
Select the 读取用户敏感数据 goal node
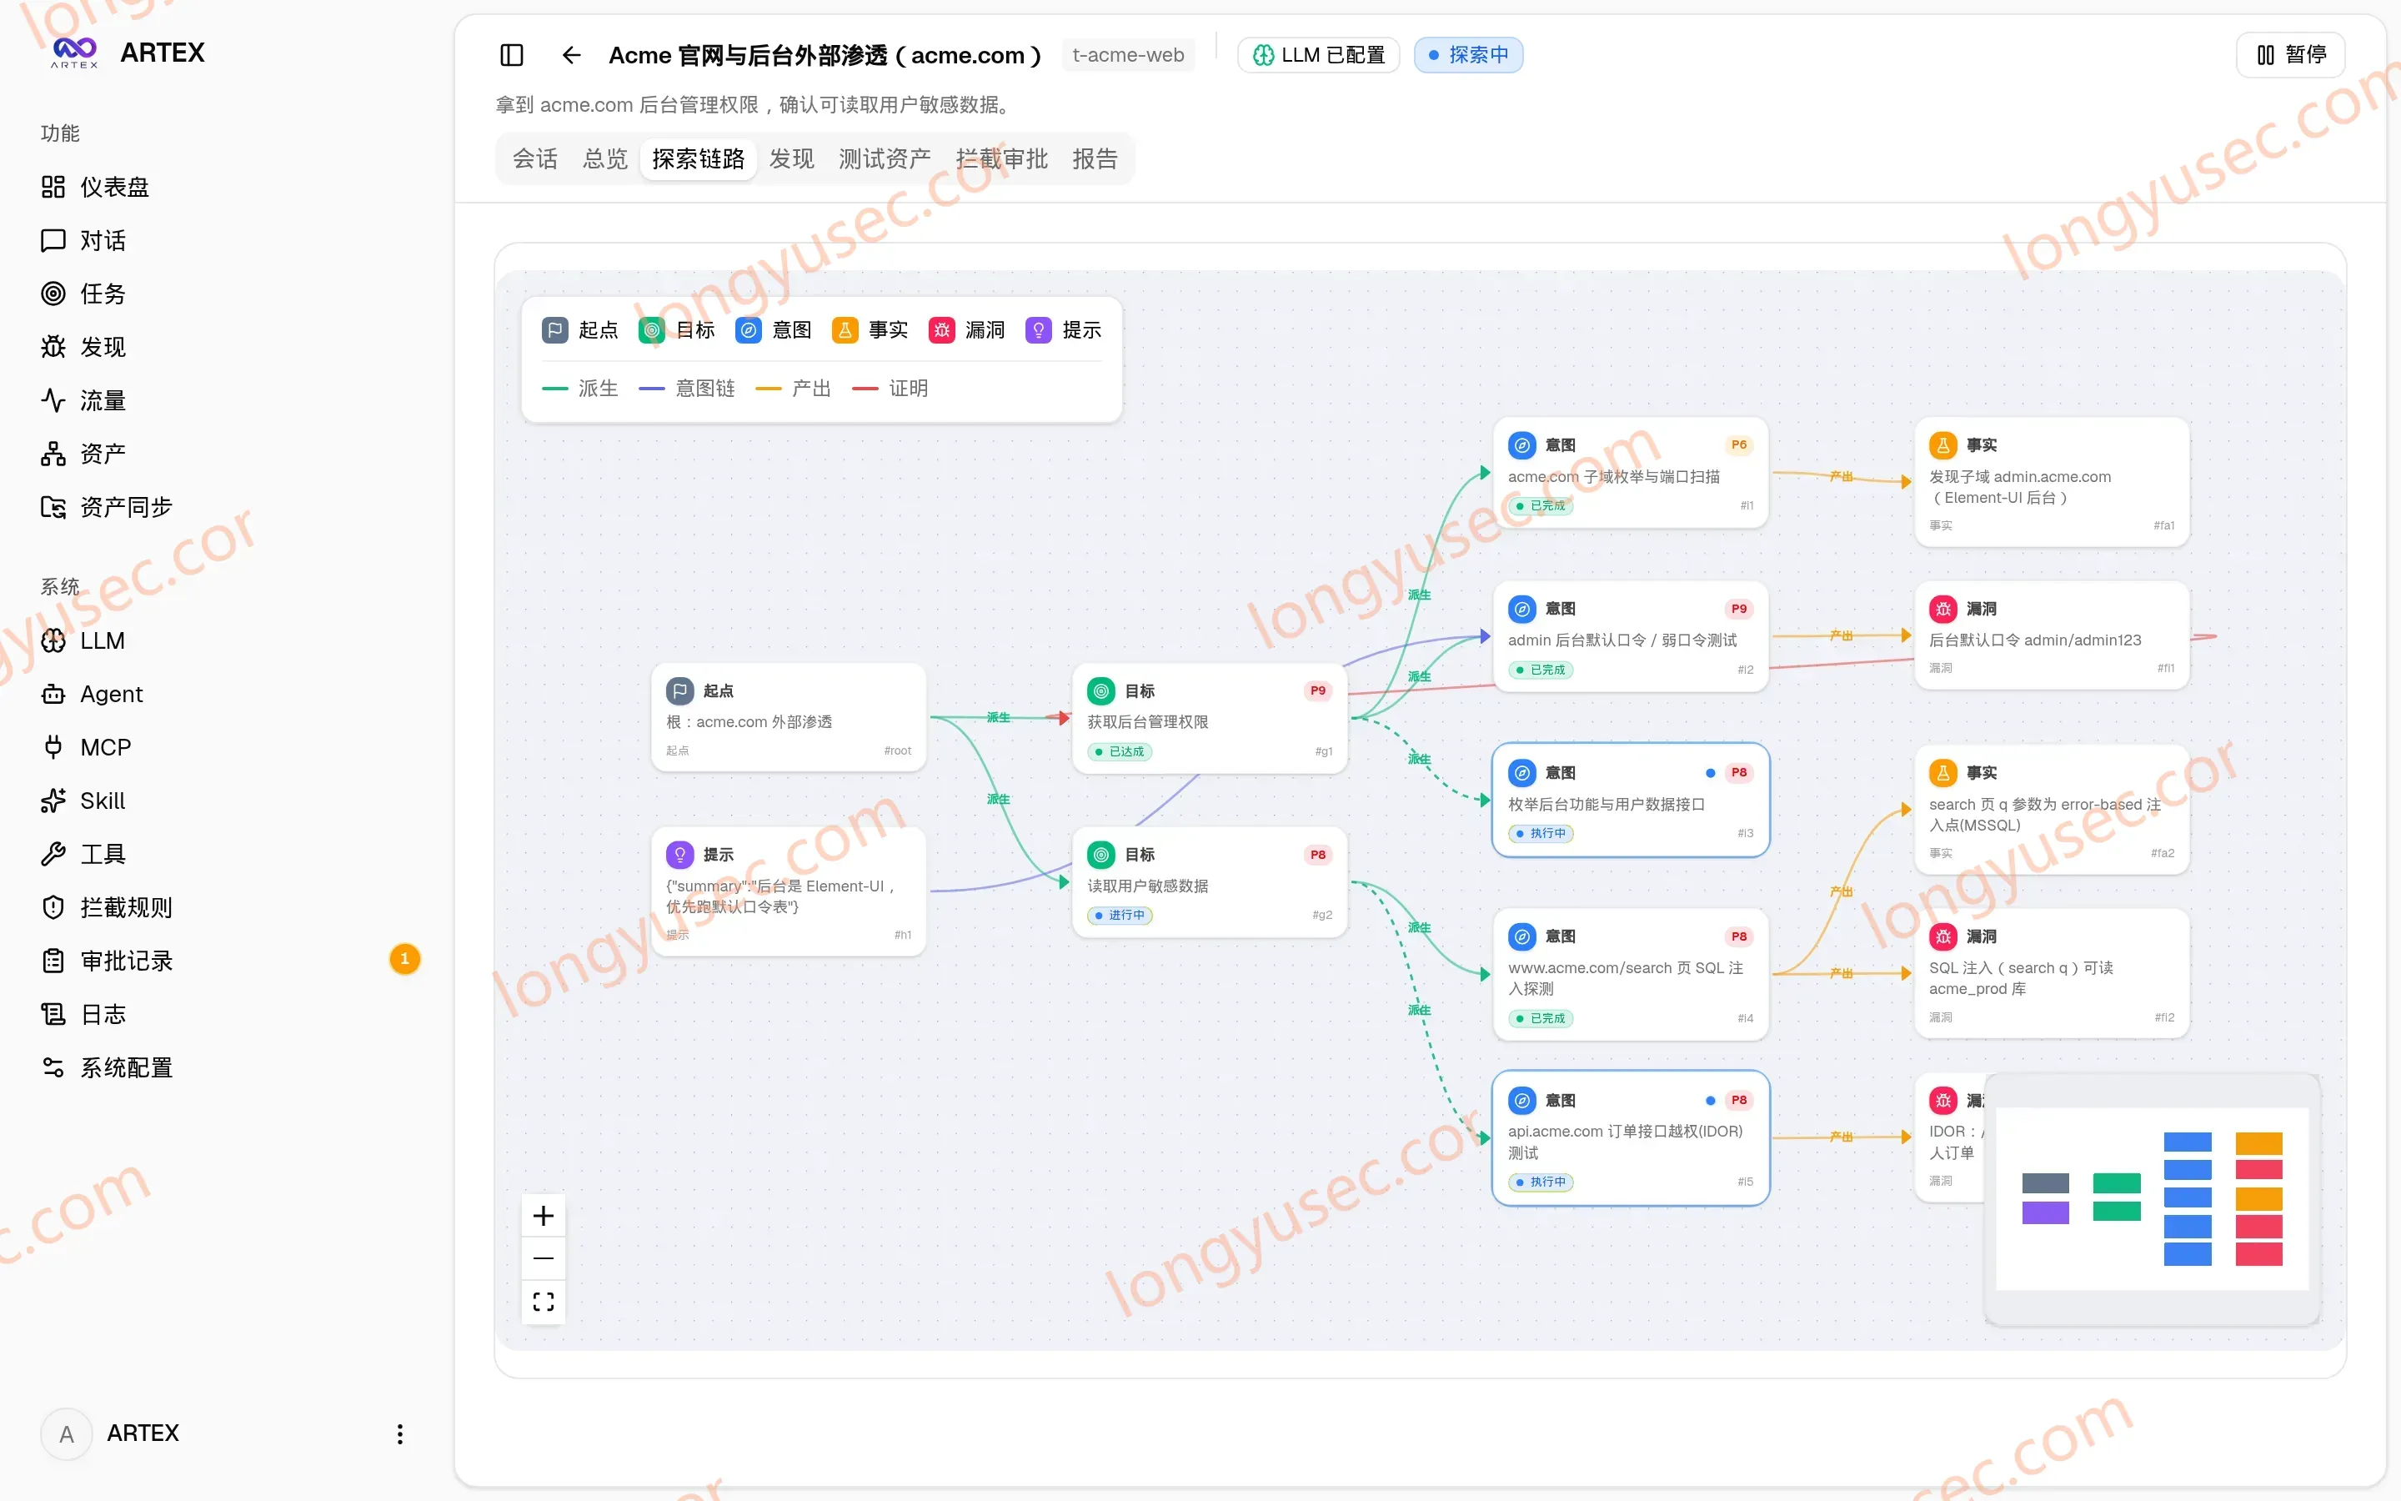pyautogui.click(x=1210, y=881)
